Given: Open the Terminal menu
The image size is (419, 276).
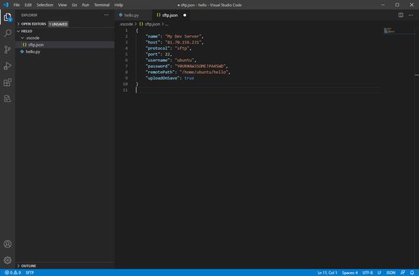Looking at the screenshot, I should coord(102,5).
